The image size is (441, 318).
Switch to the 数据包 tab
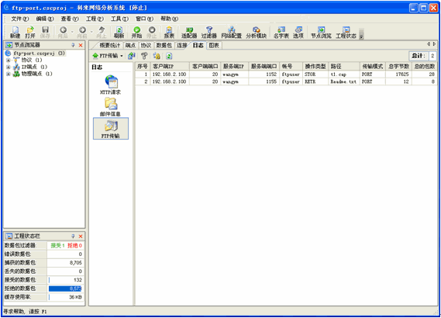[x=164, y=45]
